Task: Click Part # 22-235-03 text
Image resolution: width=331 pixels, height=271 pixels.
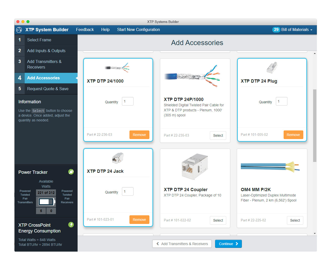Action: click(x=176, y=135)
